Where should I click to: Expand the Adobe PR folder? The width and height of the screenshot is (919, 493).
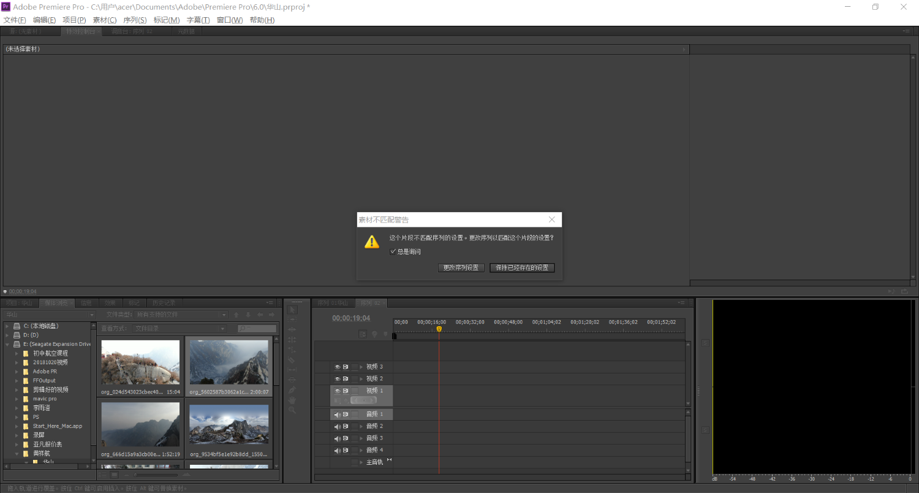[17, 372]
